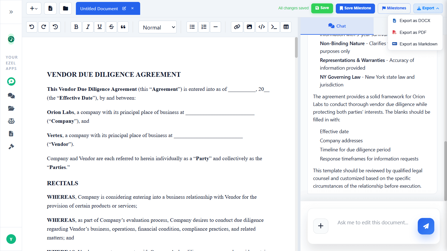Click the document editor vertical scrollbar
Viewport: 447px width, 251px height.
296,47
